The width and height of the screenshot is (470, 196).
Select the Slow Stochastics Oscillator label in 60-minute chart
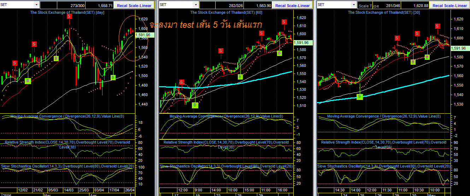click(226, 166)
